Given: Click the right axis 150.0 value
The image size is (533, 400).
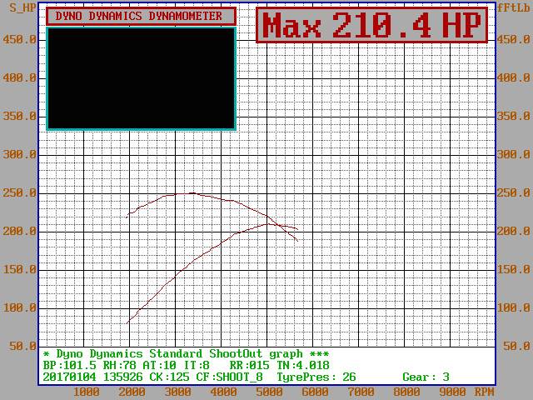Looking at the screenshot, I should [514, 269].
